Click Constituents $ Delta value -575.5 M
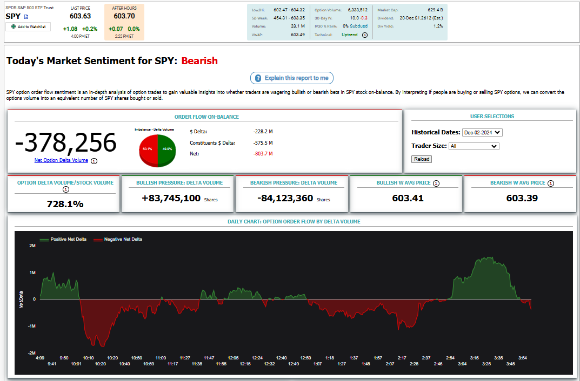Screen dimensions: 580x381 [x=263, y=143]
